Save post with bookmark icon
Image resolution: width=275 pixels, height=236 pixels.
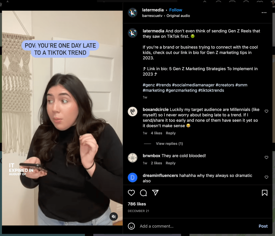coord(265,193)
